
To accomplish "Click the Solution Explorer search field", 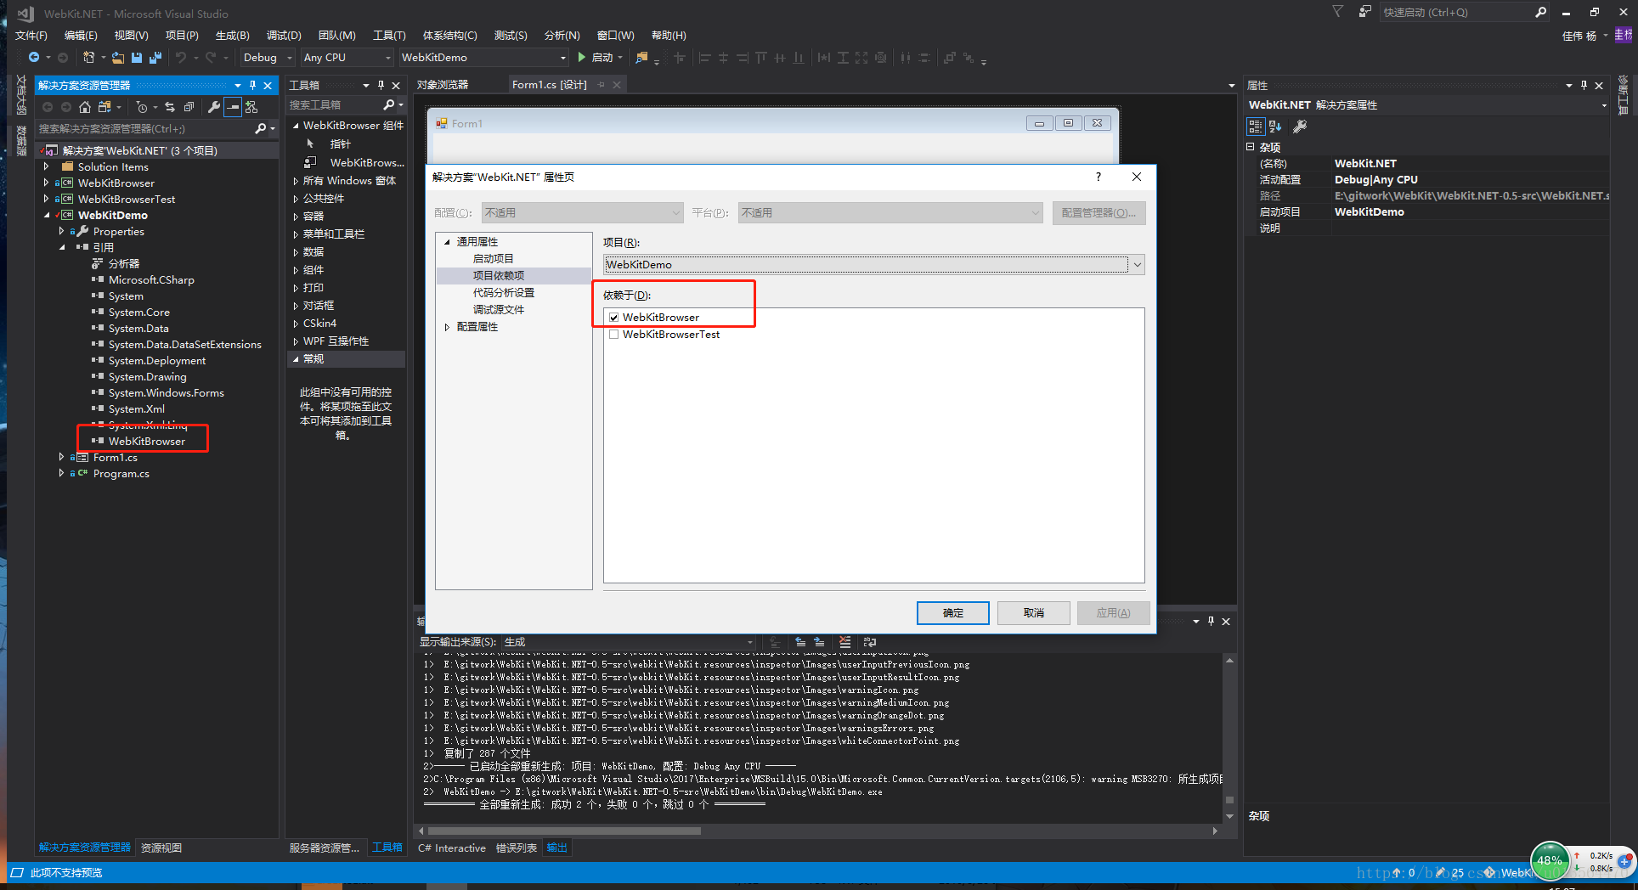I will [x=144, y=128].
